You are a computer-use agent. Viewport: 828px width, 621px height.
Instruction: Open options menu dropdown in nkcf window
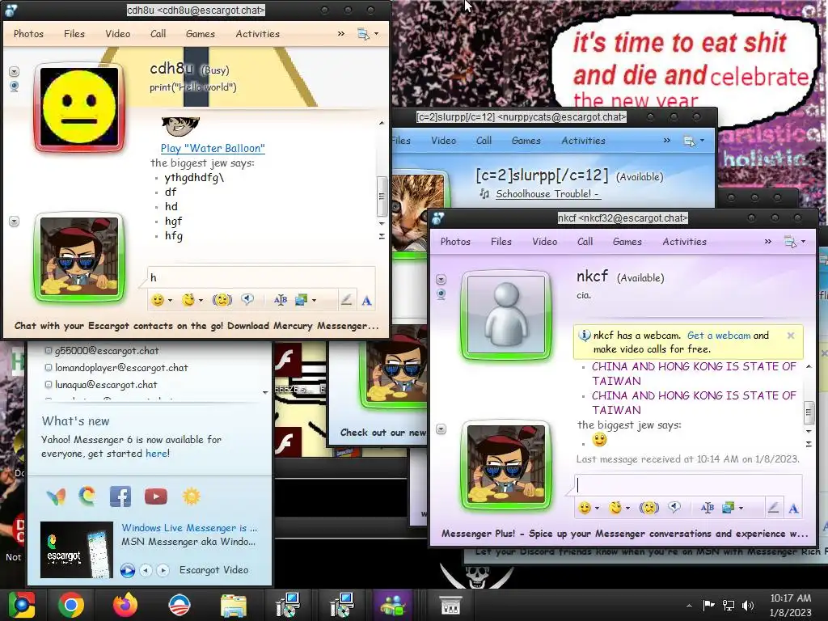pos(796,242)
